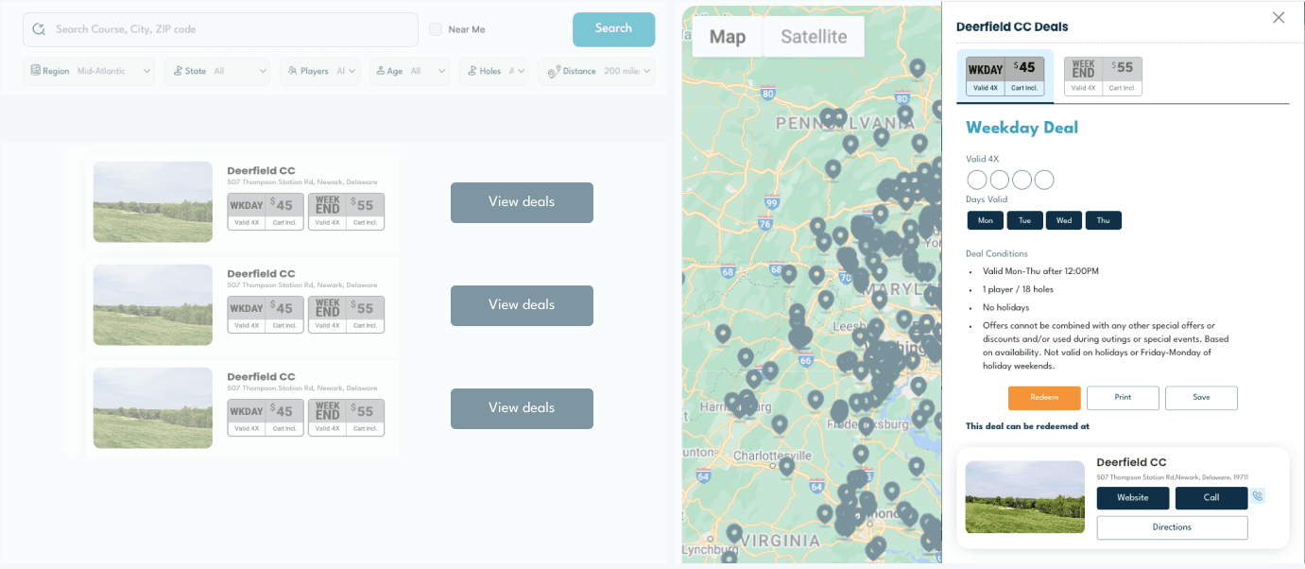Close the Deerfield CC Deals panel
The height and width of the screenshot is (569, 1305).
1278,18
